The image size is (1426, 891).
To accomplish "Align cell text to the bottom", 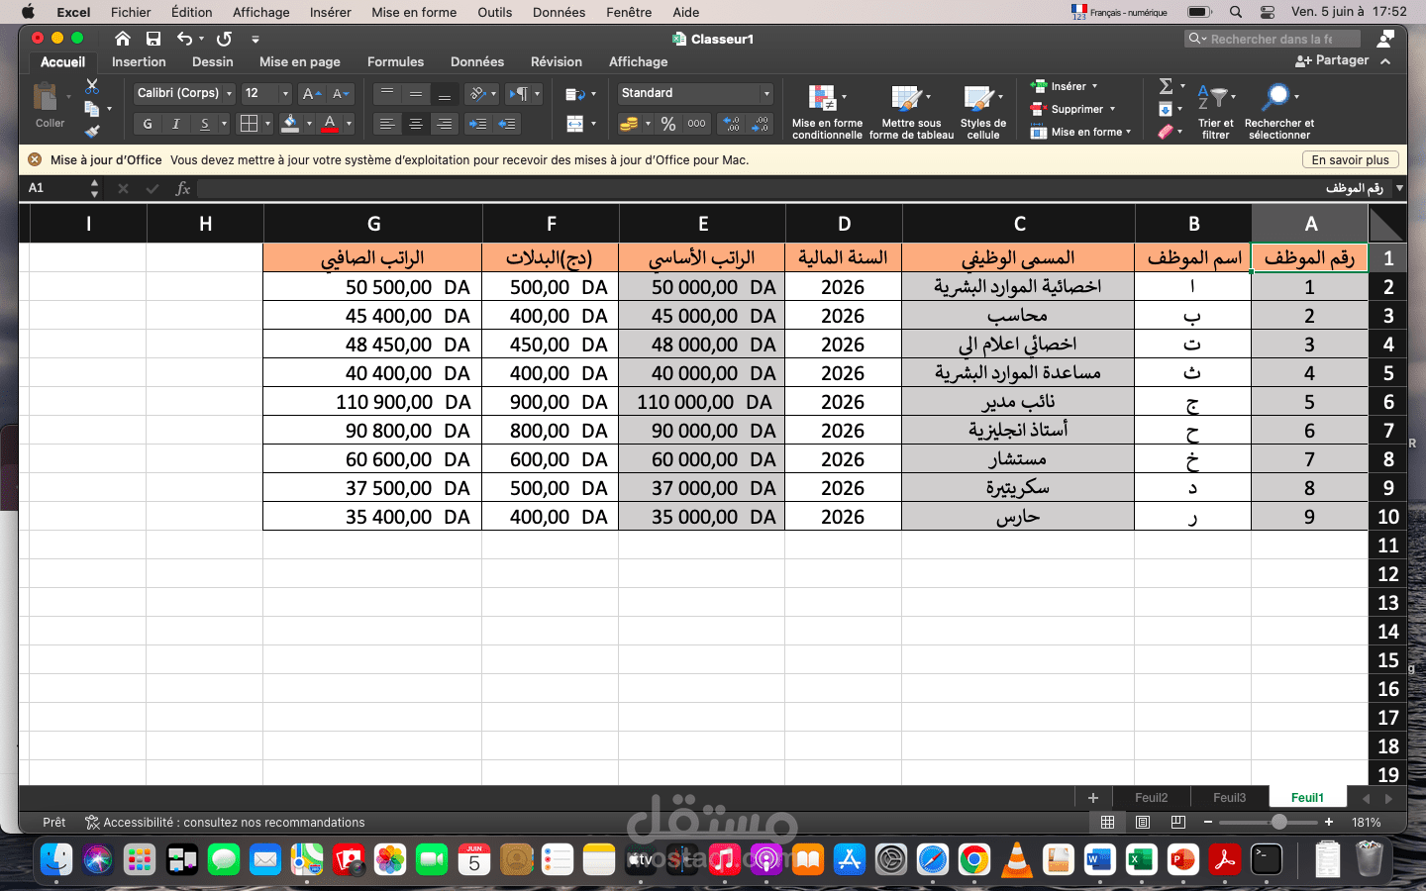I will (x=445, y=93).
